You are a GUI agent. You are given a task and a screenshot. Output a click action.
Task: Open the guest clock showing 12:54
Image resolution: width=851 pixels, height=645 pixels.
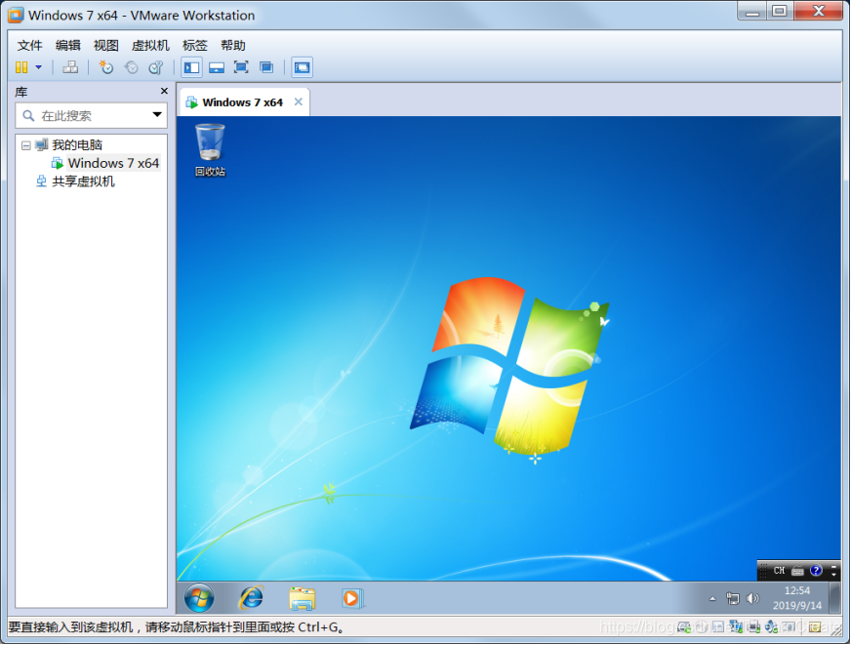(797, 598)
